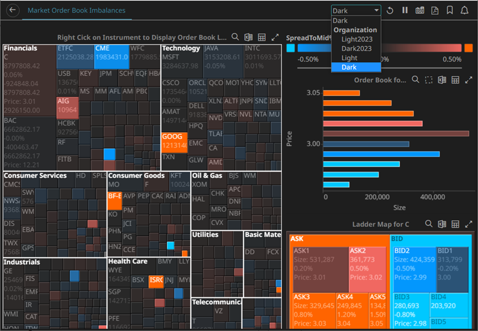The width and height of the screenshot is (478, 331).
Task: Click the Technology sector header
Action: (181, 48)
